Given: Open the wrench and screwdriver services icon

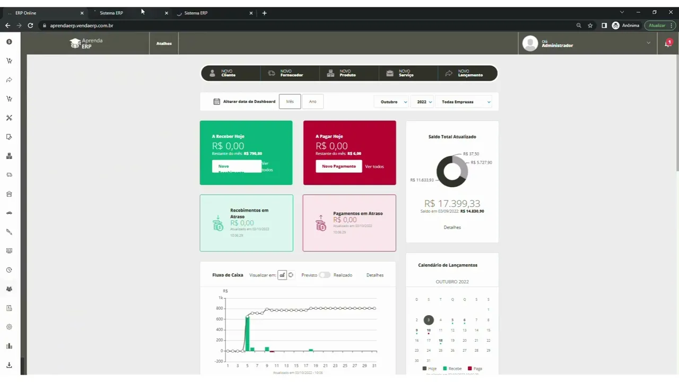Looking at the screenshot, I should point(9,118).
